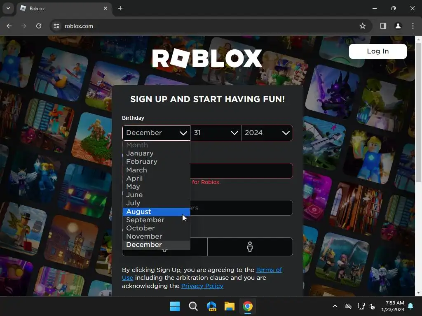
Task: Select January from the month list
Action: pos(156,153)
